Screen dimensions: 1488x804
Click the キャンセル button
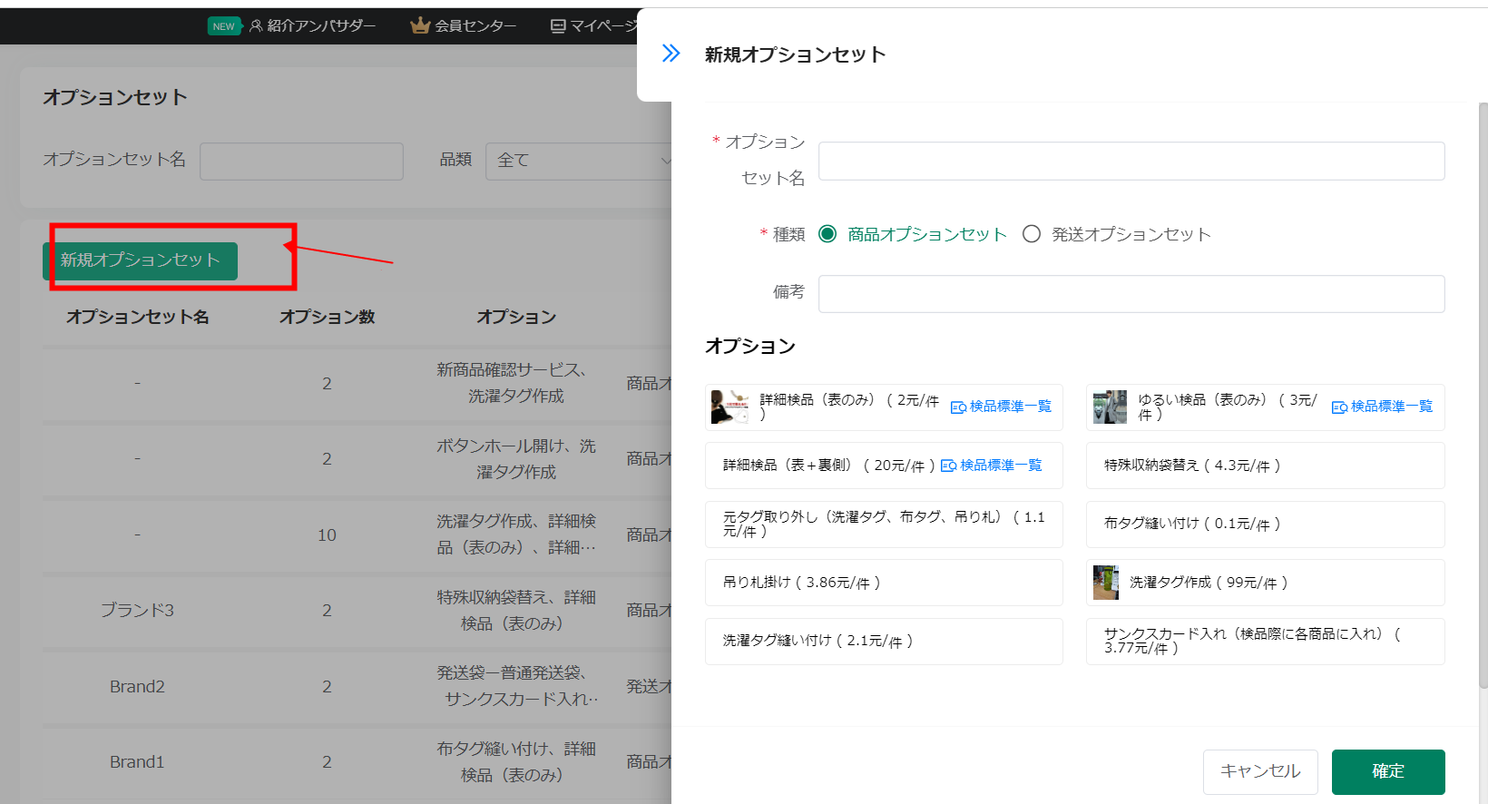pos(1260,771)
